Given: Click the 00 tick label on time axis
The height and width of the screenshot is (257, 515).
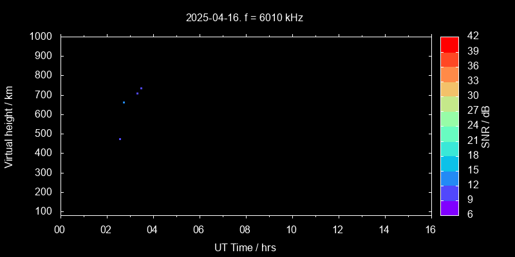Looking at the screenshot, I should click(61, 230).
